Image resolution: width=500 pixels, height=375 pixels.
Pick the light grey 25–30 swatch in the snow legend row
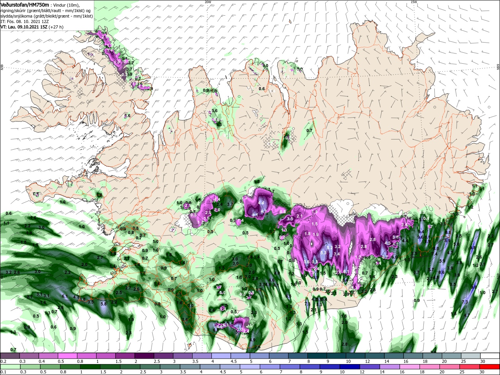(471, 356)
